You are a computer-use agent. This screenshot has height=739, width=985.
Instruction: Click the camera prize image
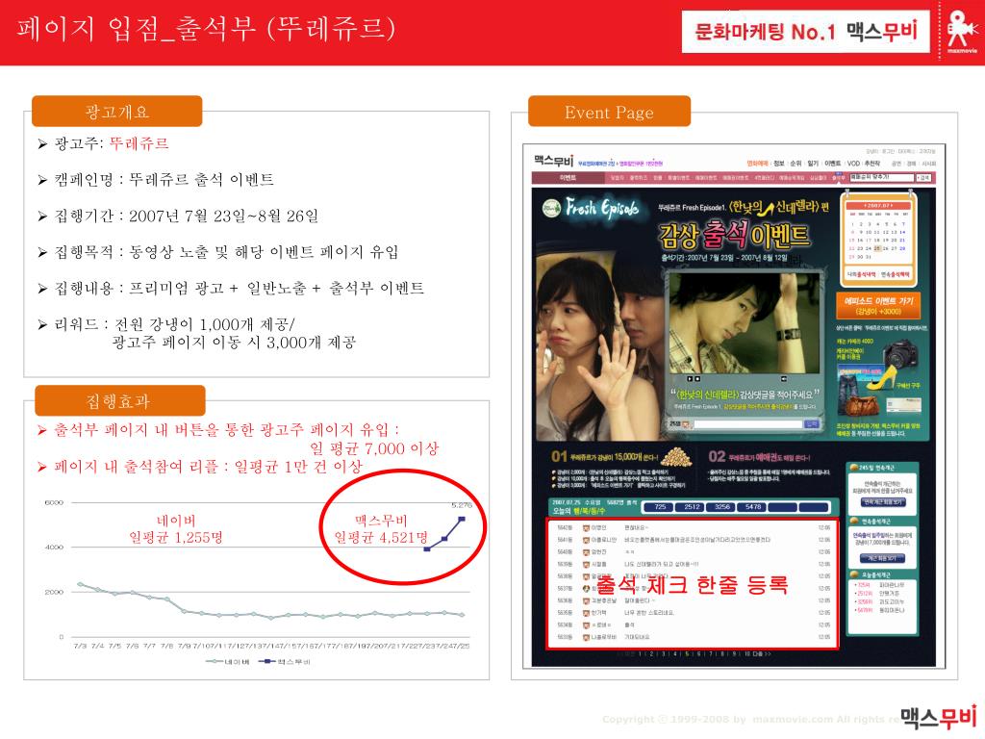pyautogui.click(x=902, y=353)
